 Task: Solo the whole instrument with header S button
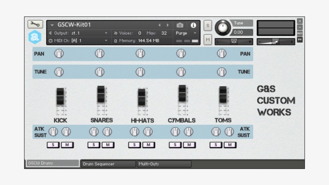(x=208, y=26)
